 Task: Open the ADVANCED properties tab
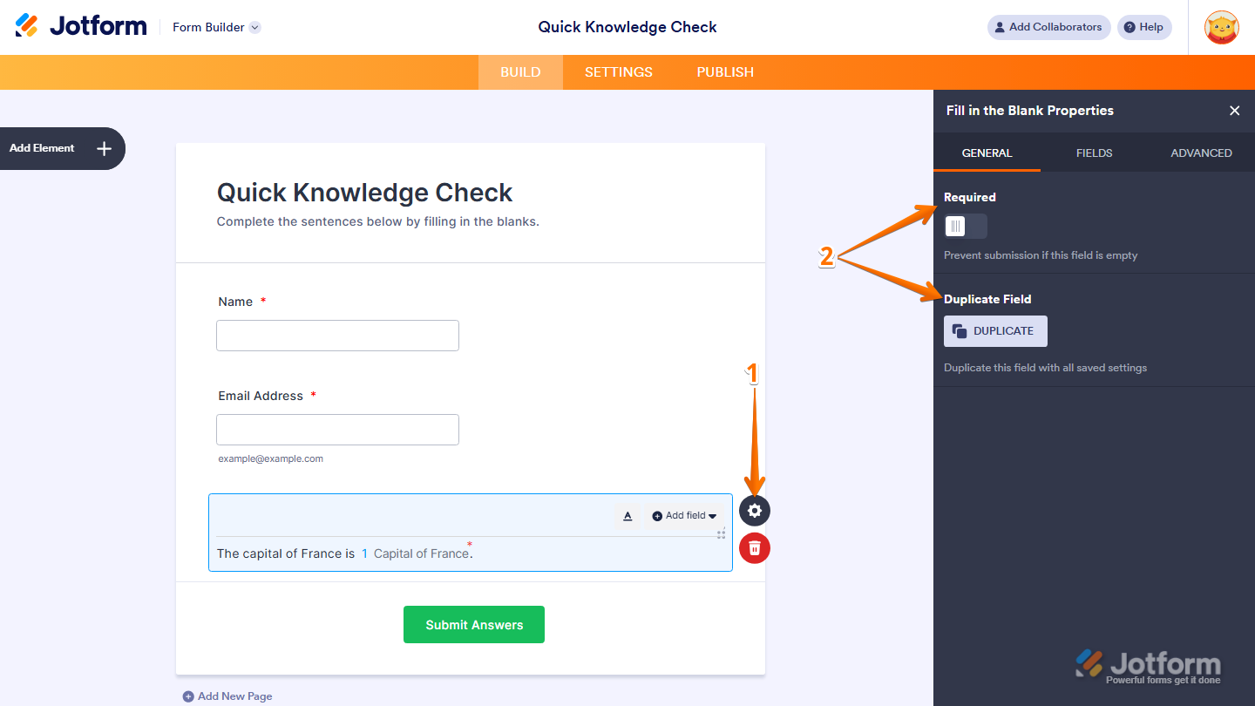pos(1201,153)
